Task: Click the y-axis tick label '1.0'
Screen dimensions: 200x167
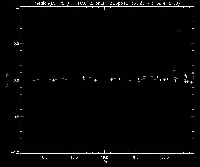Action: point(16,8)
